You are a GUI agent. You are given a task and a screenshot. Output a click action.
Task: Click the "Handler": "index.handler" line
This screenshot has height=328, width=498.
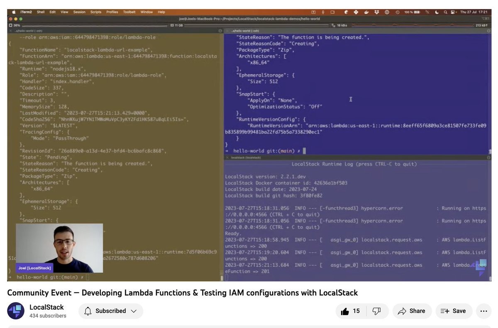click(x=56, y=81)
